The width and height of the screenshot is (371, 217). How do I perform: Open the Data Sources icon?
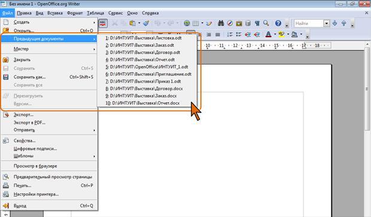(248, 23)
